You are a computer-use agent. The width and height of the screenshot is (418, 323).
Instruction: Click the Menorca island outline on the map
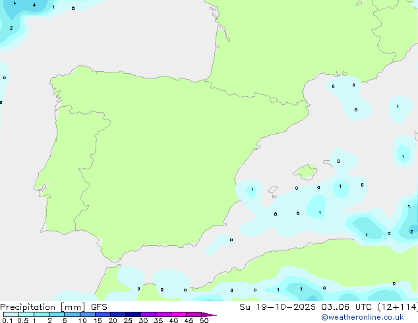tap(327, 162)
